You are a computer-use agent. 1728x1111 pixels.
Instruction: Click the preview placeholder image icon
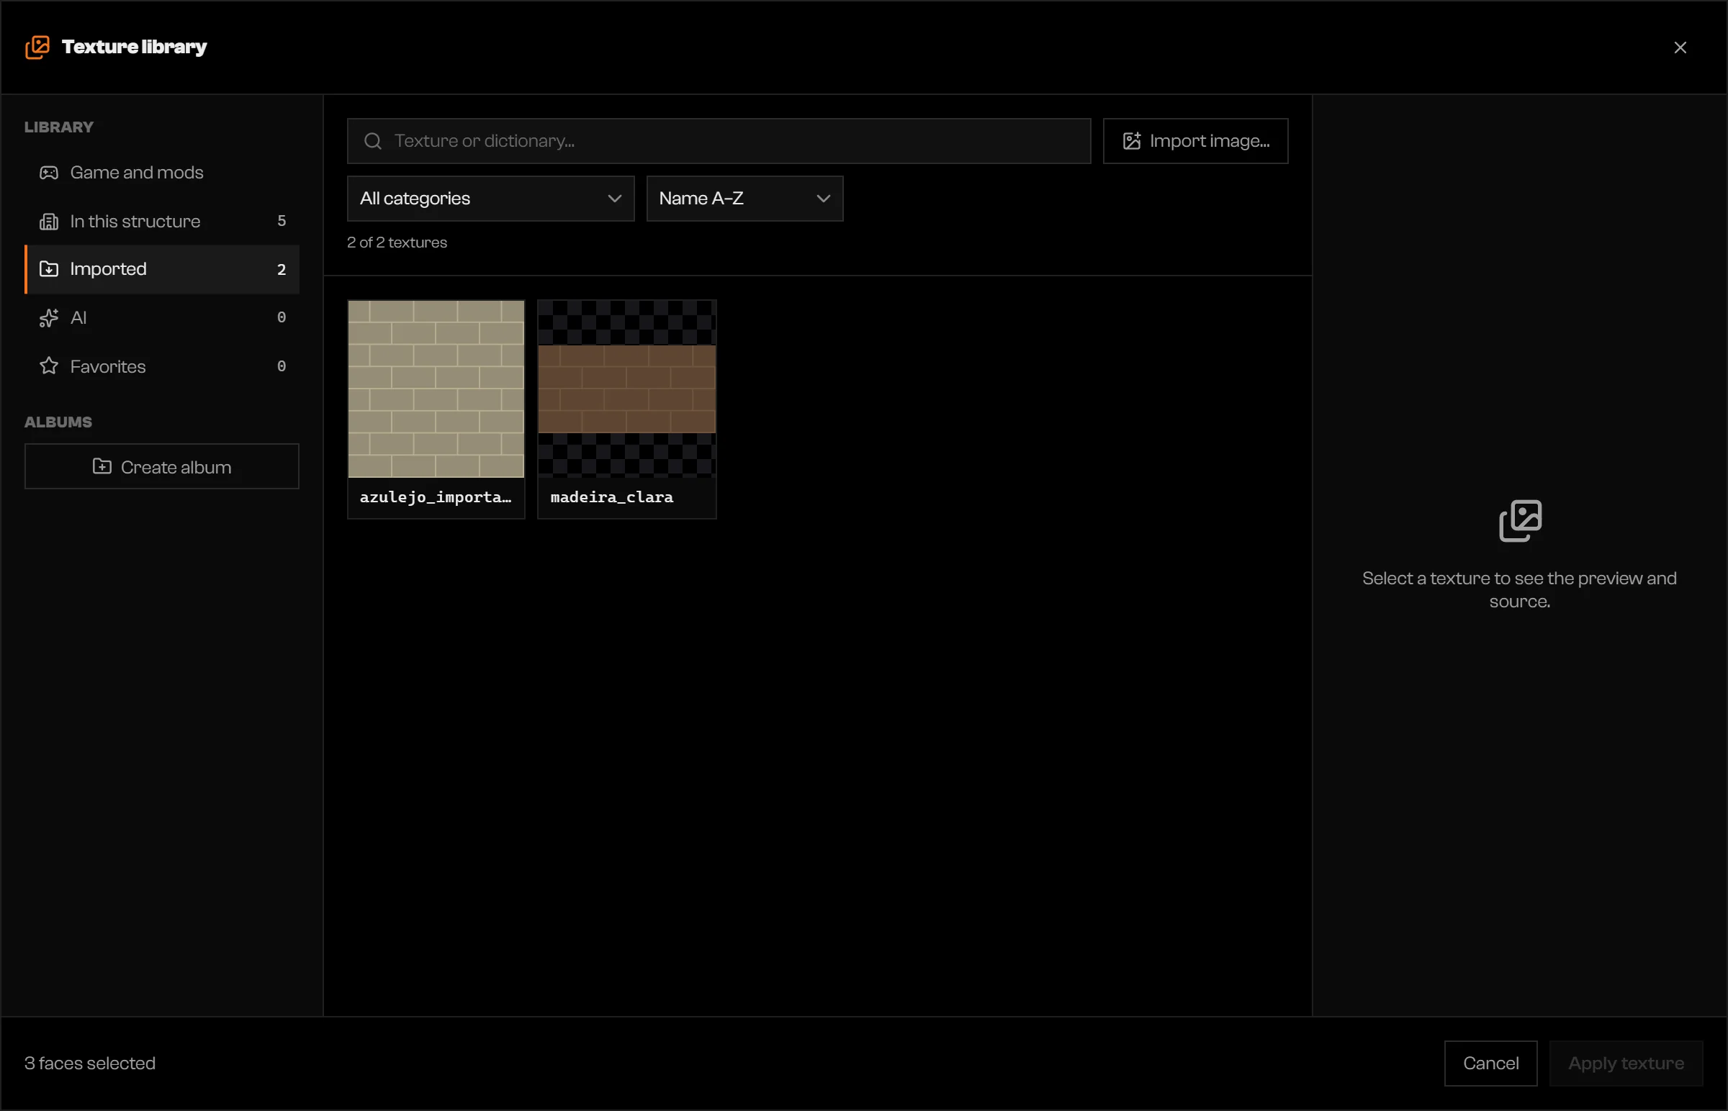(1520, 520)
